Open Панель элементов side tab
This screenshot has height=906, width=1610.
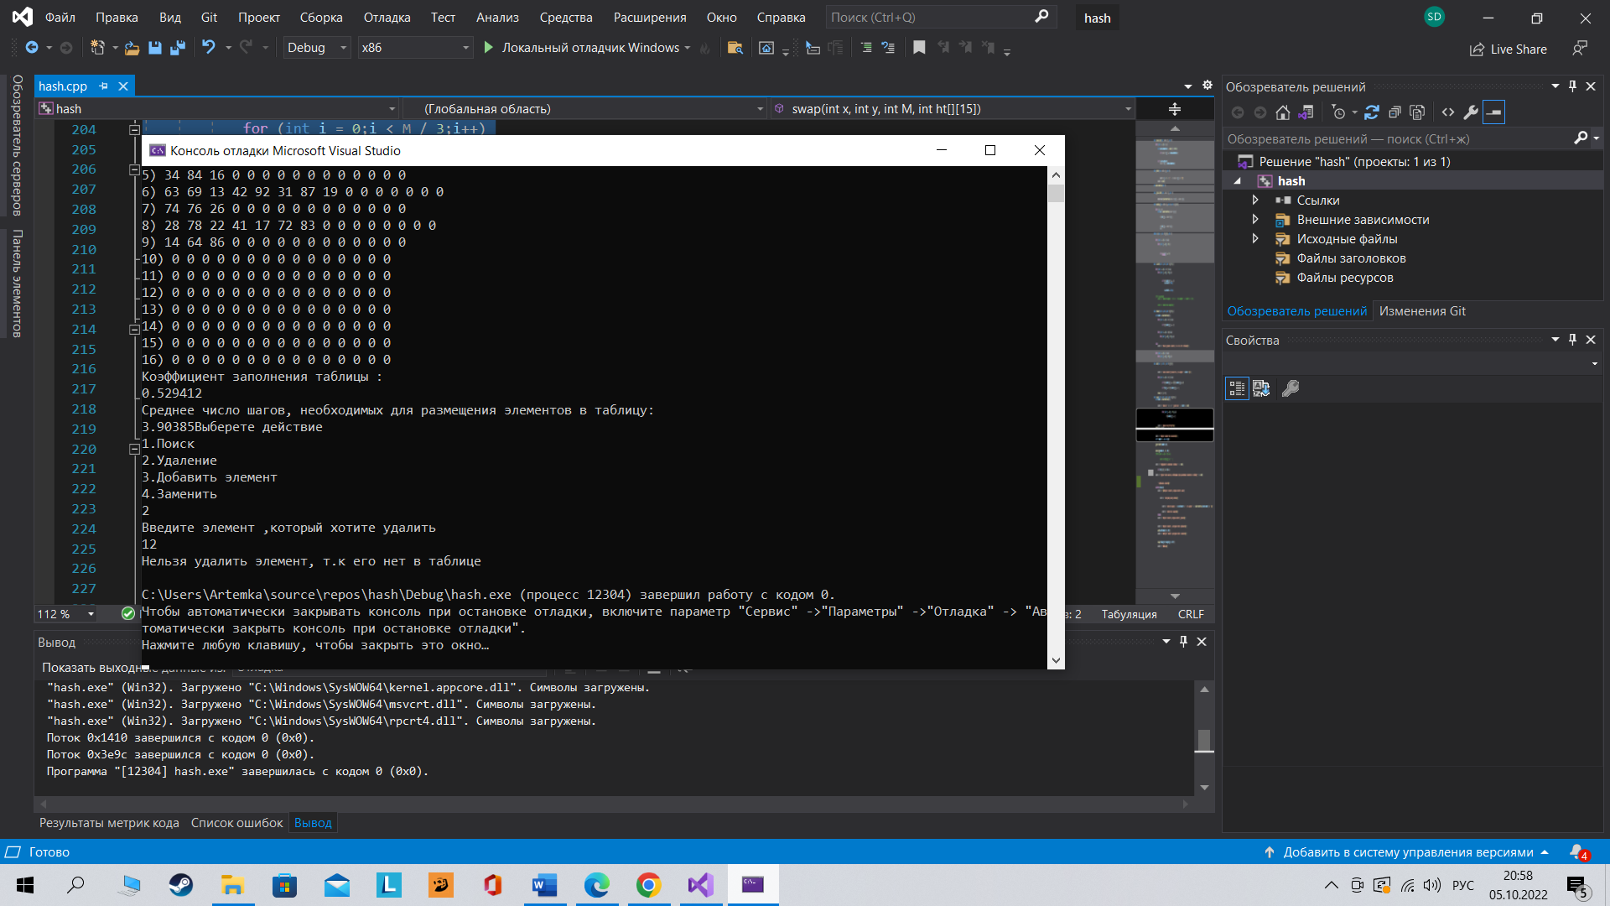[17, 283]
